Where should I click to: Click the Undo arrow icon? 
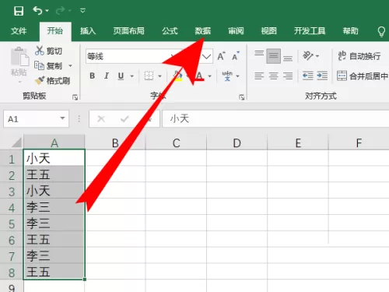[37, 11]
